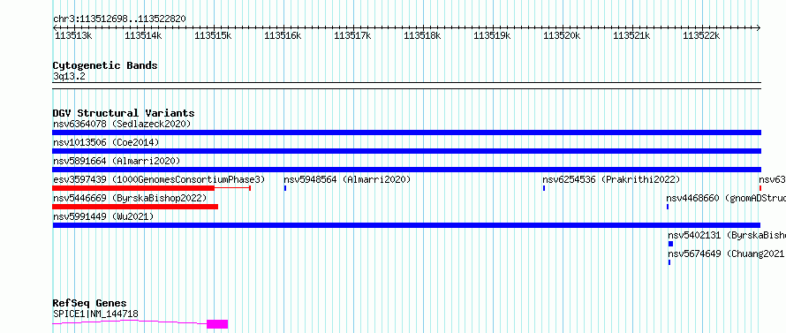Click the nsv6364078 (Sedlazeck2020) variant bar
786x333 pixels.
406,132
